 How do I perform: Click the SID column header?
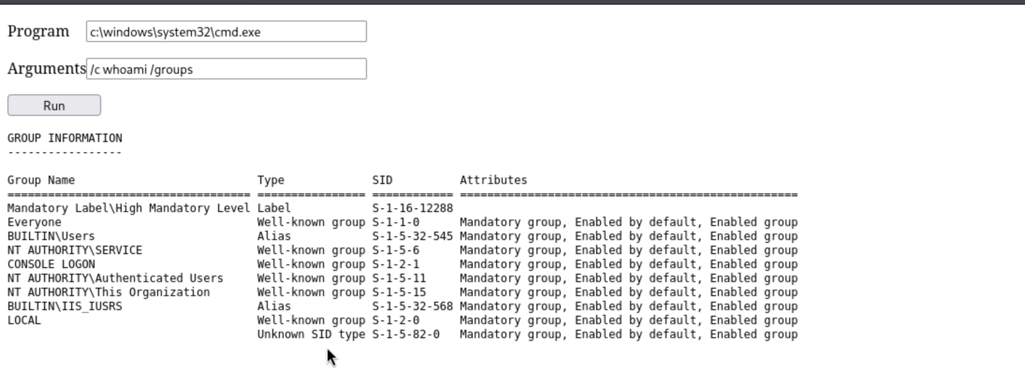(x=382, y=180)
